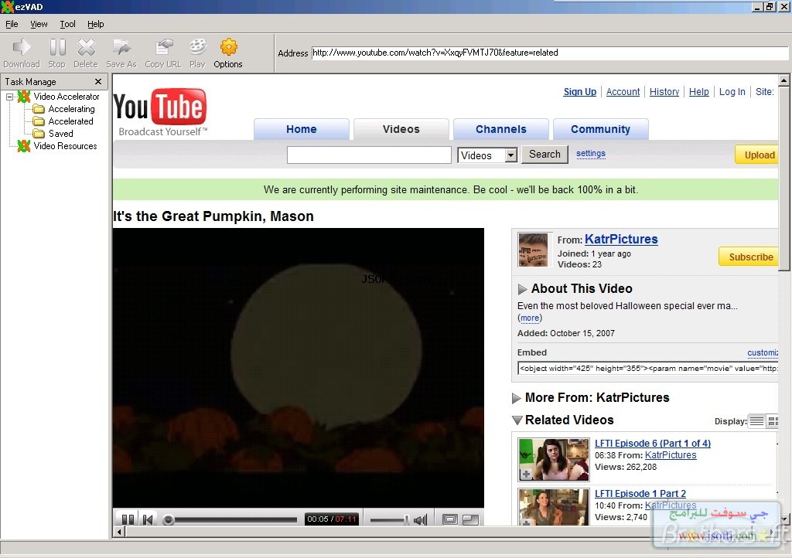Switch related videos to list display

click(x=756, y=420)
